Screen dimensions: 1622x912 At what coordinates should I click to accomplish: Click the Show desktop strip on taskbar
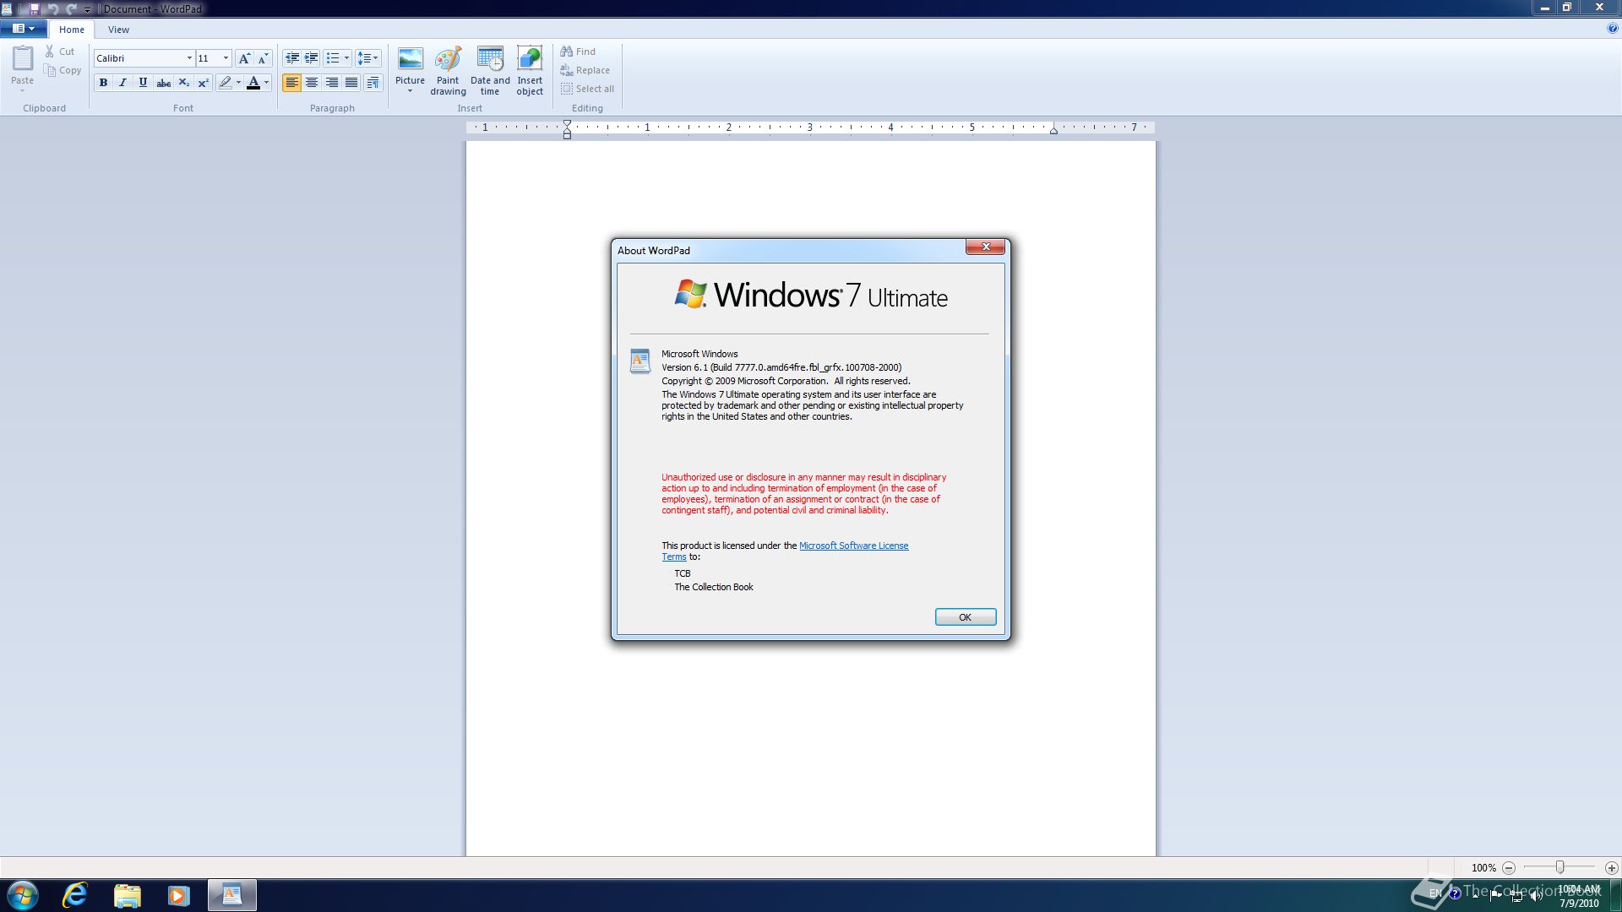tap(1615, 895)
